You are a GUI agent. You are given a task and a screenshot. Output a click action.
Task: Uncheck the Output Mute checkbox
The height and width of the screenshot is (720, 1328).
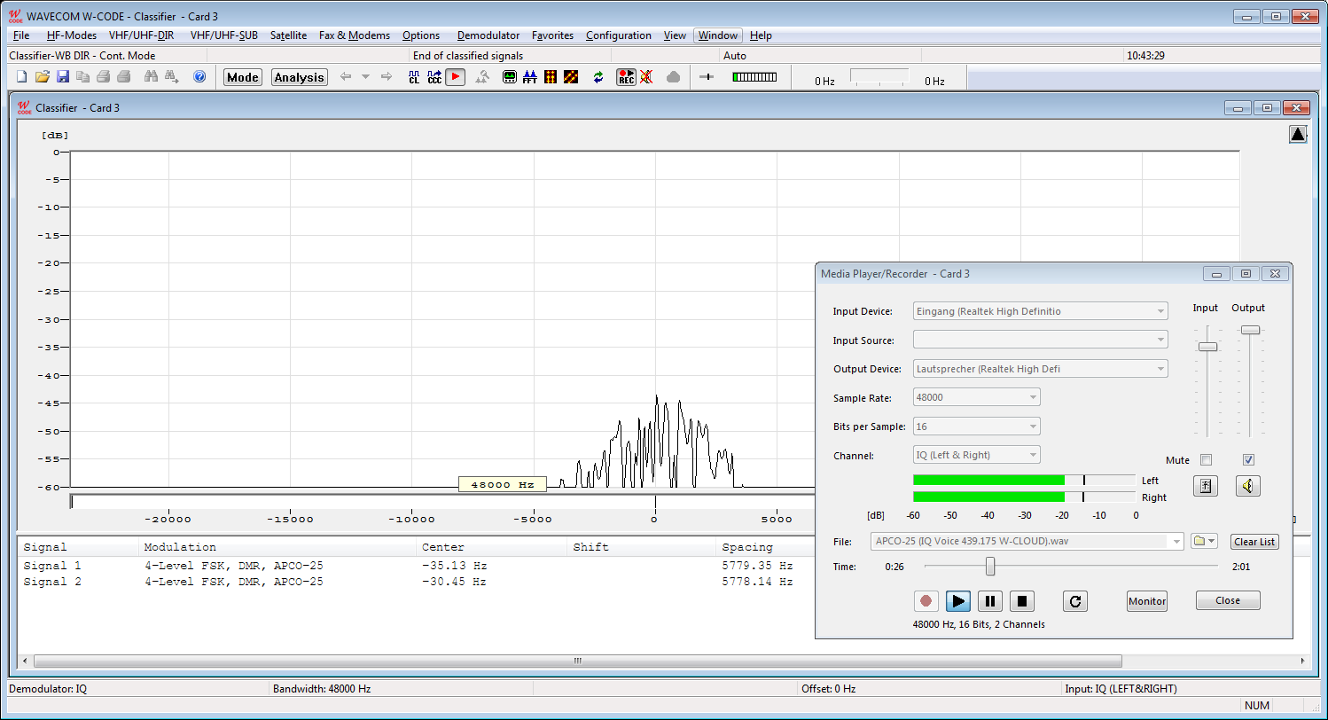(x=1248, y=460)
